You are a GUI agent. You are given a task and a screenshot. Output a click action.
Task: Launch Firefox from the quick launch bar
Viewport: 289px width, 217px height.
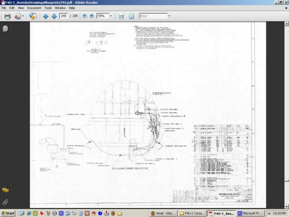(113, 213)
